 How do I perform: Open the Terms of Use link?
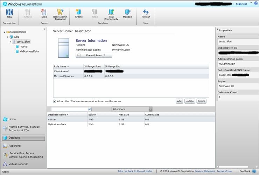click(224, 171)
